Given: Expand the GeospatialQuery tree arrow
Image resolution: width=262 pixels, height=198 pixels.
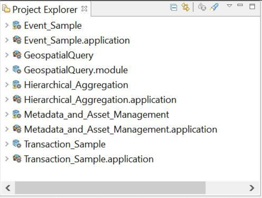Looking at the screenshot, I should pos(6,55).
